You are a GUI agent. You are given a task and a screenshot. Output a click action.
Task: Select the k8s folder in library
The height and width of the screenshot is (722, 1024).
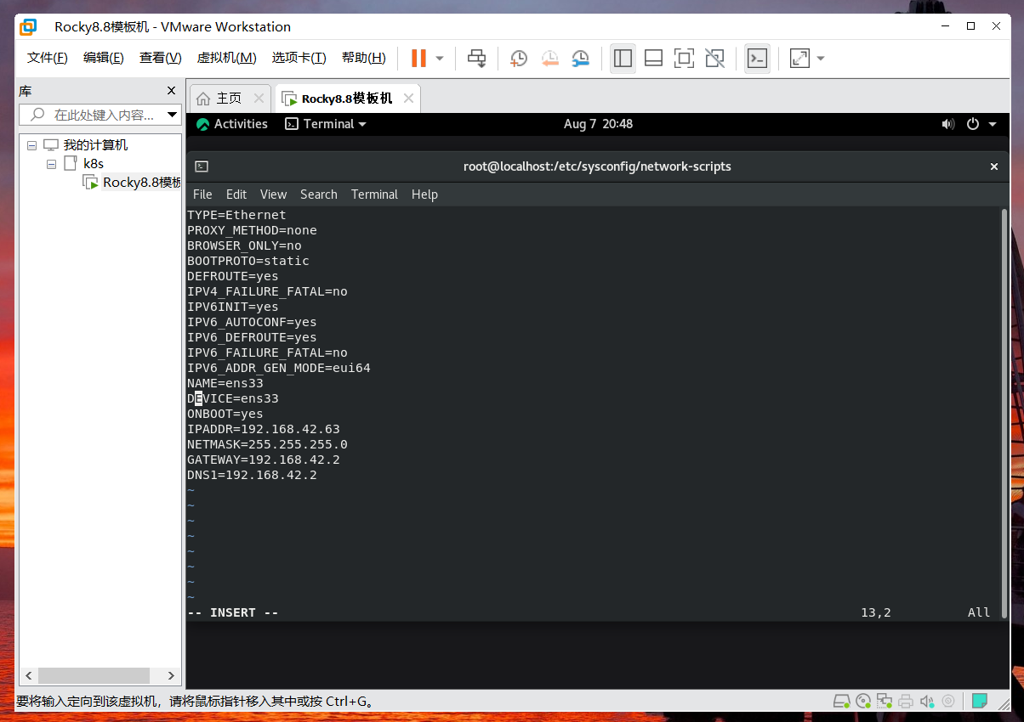[x=85, y=164]
